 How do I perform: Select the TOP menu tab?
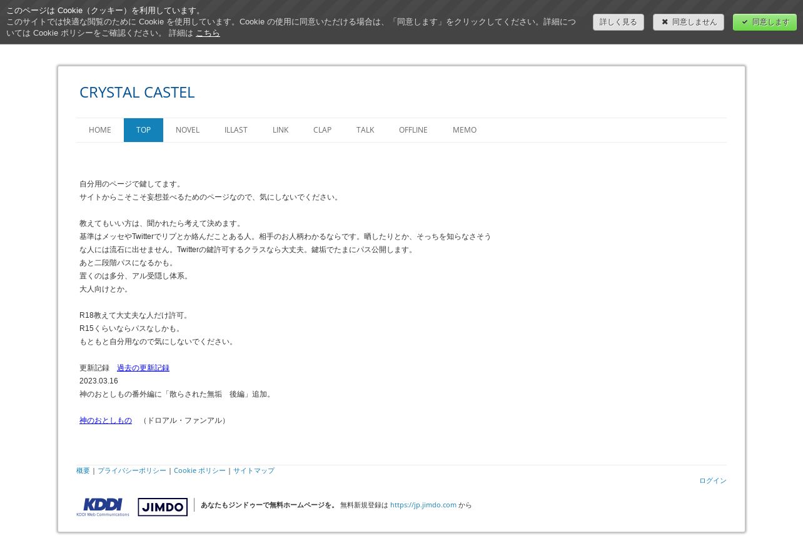click(143, 130)
